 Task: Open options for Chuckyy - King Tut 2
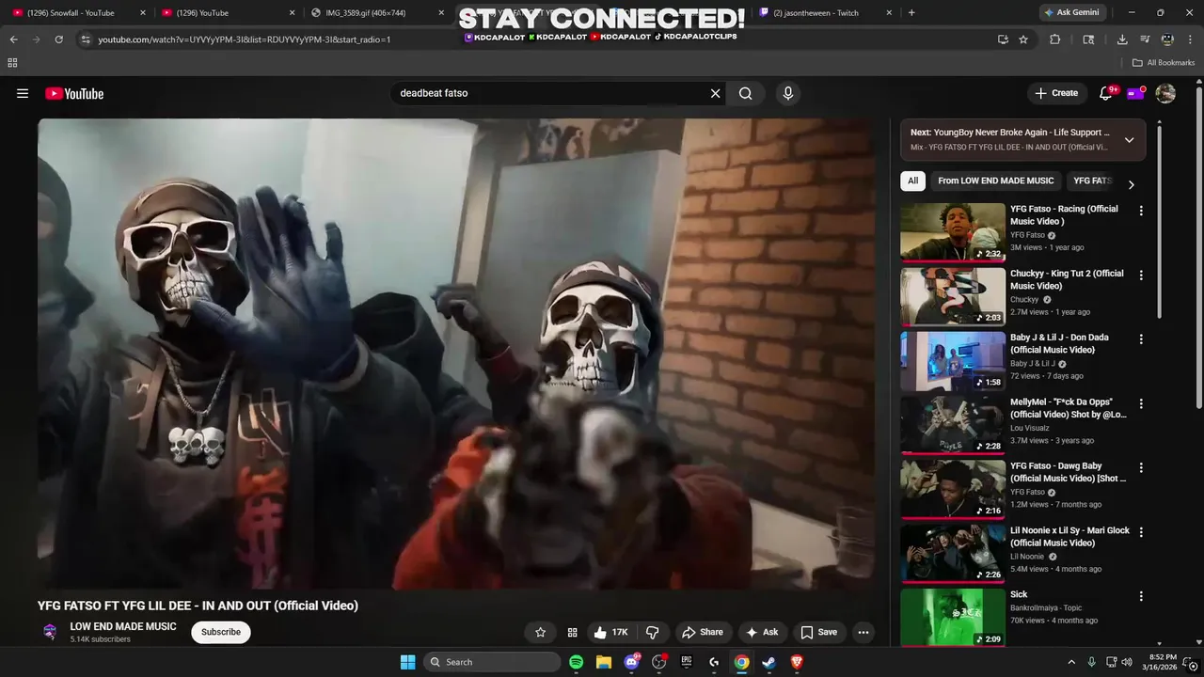(1141, 275)
